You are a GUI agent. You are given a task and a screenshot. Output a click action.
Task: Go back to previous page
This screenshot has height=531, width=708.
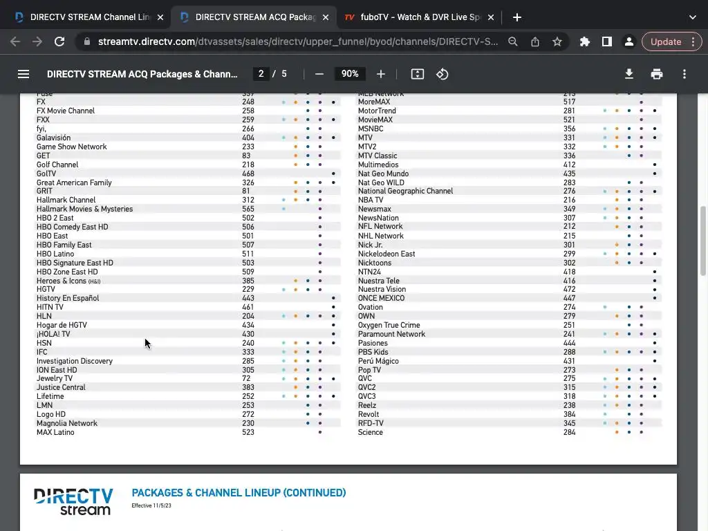coord(15,41)
